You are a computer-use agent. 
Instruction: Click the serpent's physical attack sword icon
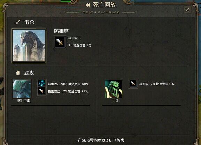41,91
